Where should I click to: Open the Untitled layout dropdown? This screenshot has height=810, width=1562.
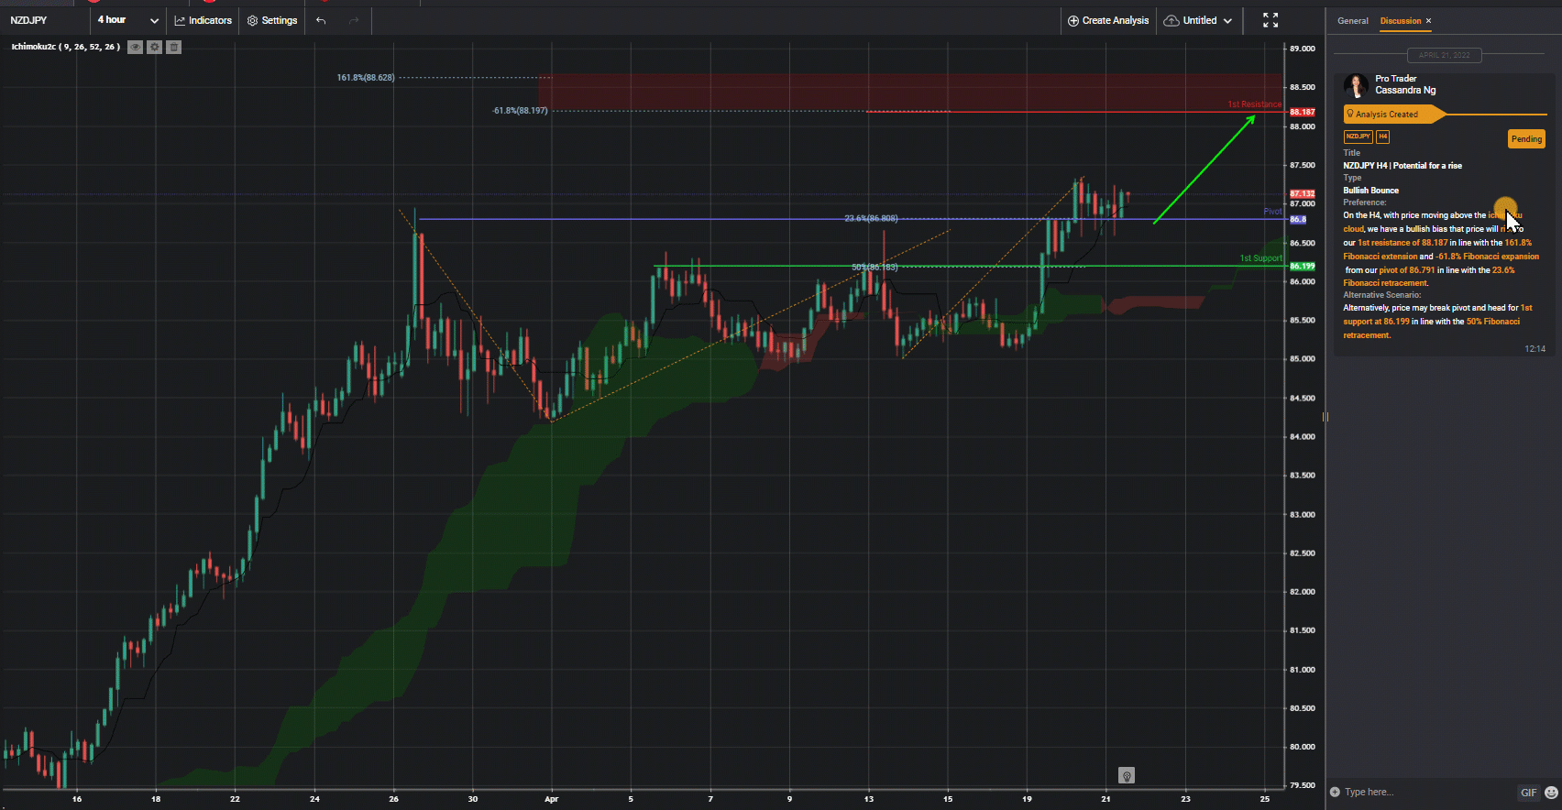coord(1199,20)
